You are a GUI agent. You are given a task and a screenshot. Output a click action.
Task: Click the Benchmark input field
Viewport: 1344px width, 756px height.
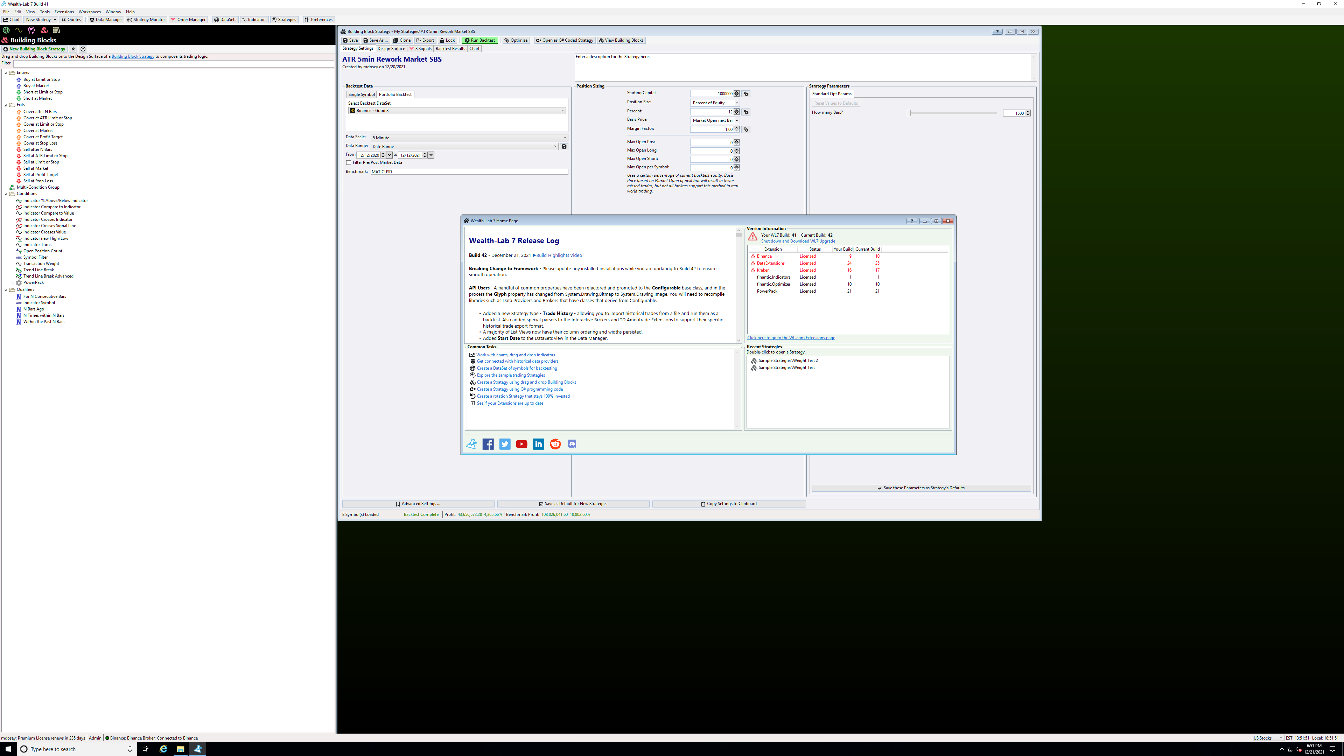469,171
